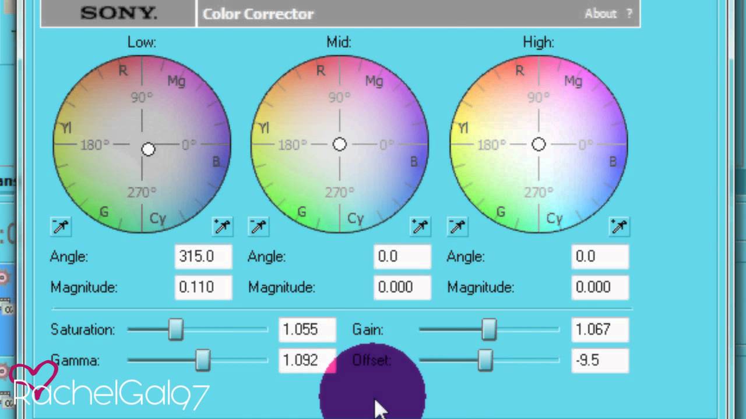Select the Mid Magnitude input field
746x419 pixels.
[x=402, y=287]
